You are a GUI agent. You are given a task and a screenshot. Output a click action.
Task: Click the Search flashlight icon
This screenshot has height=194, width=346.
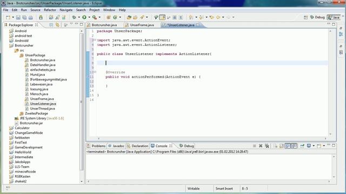142,17
